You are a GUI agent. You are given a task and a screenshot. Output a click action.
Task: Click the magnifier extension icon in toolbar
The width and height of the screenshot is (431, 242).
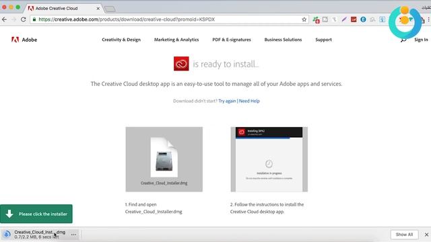[x=372, y=19]
